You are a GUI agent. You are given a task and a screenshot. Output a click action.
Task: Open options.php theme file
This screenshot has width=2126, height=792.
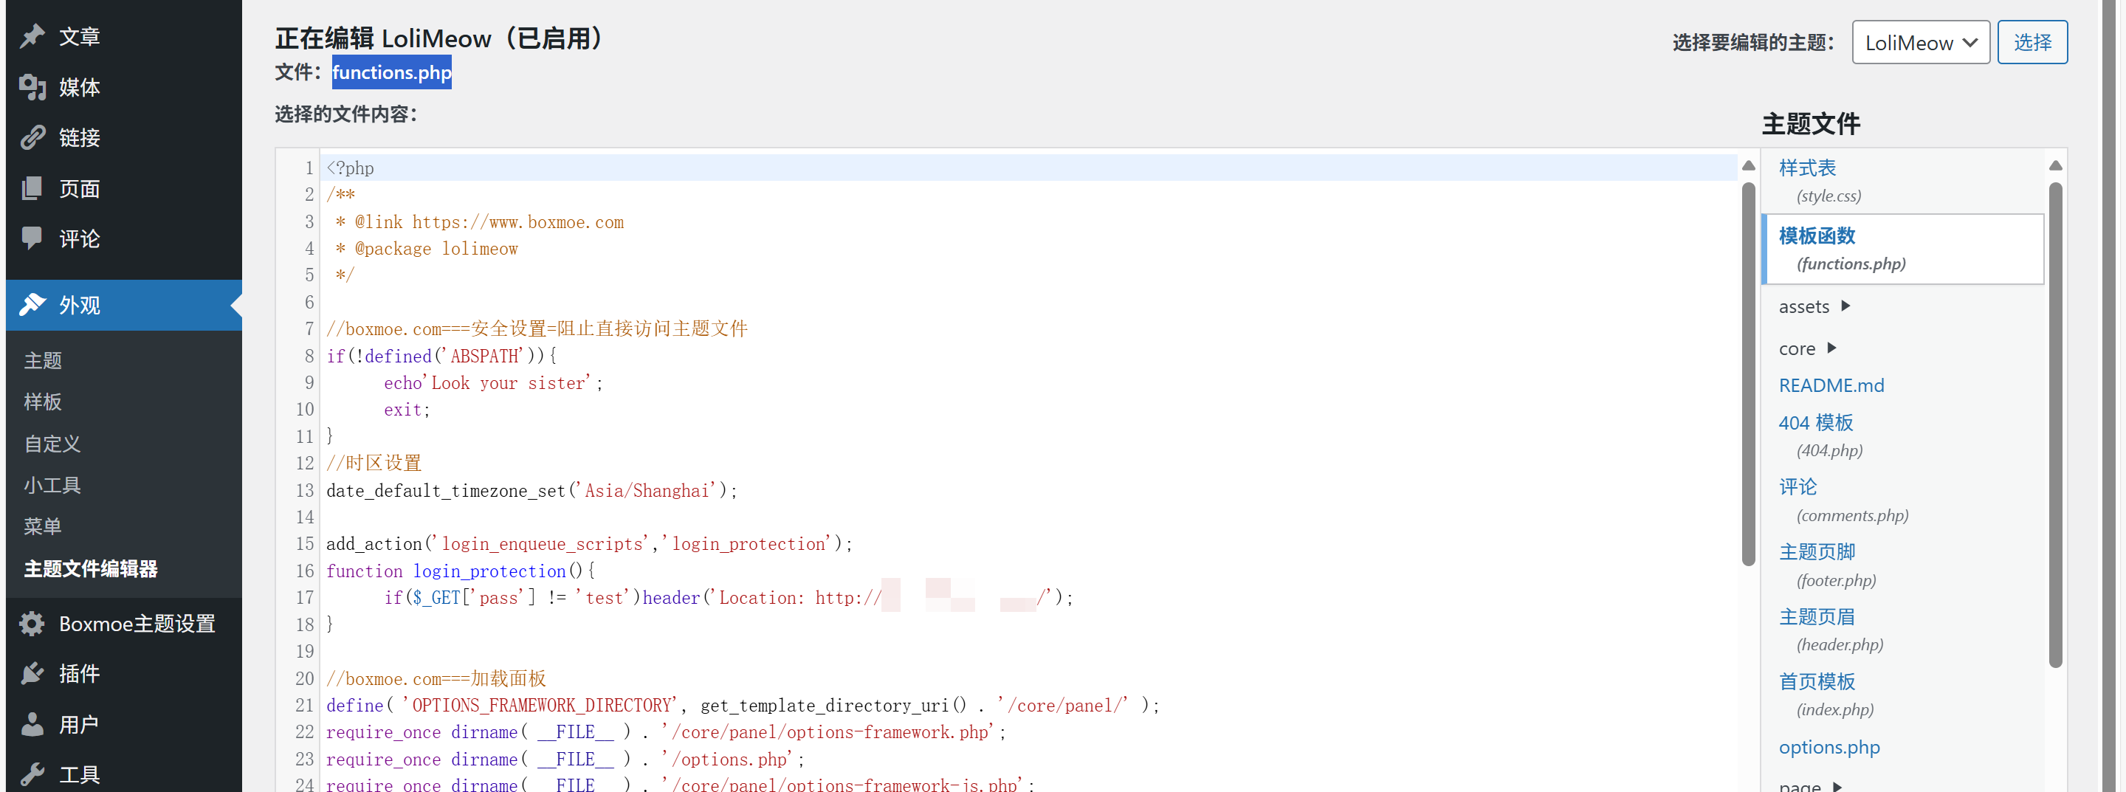(x=1829, y=747)
